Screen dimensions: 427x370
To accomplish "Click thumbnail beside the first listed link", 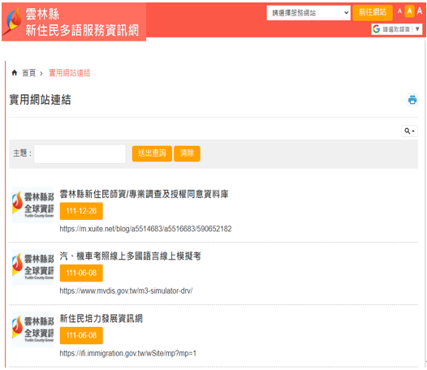I will coord(33,205).
